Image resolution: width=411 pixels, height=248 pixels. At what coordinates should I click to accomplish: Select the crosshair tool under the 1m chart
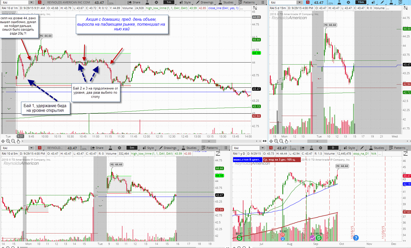point(3,141)
